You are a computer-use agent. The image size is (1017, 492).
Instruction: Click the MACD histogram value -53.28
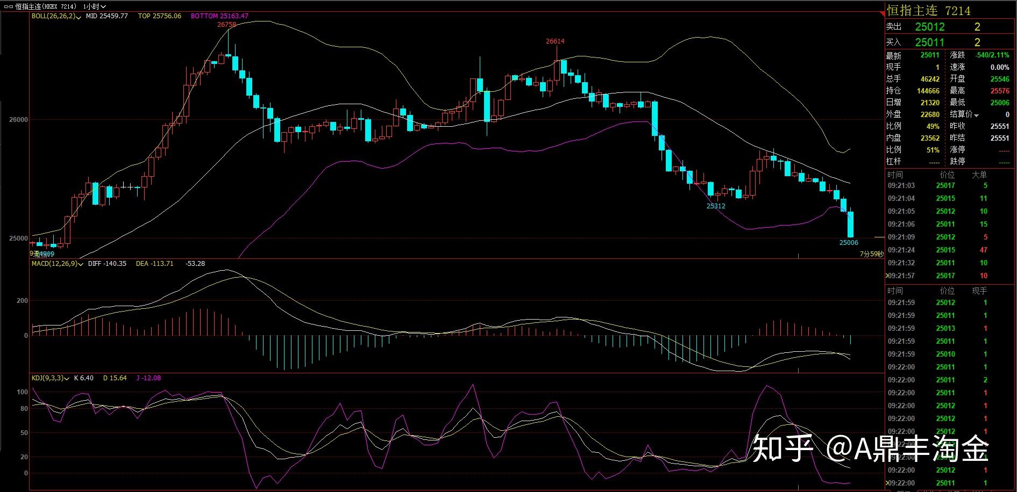click(x=195, y=264)
